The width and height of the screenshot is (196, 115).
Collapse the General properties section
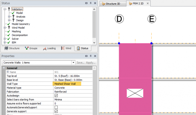coord(4,68)
